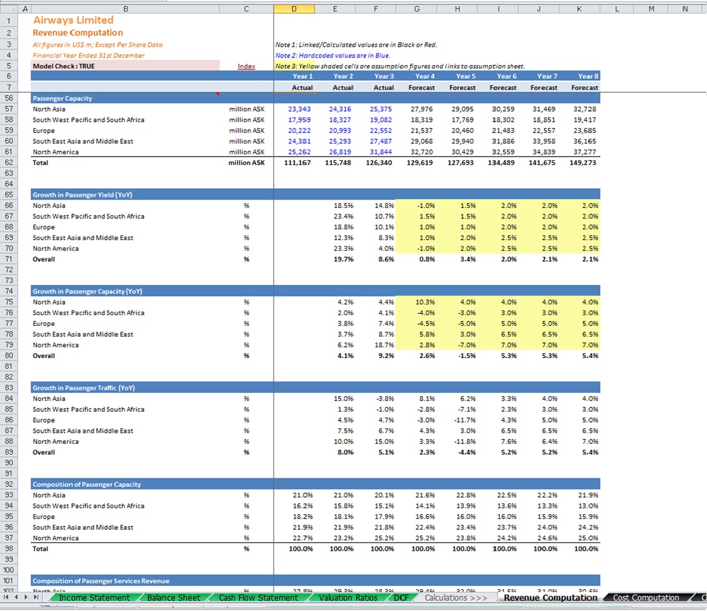Follow the Index hyperlink

point(246,66)
